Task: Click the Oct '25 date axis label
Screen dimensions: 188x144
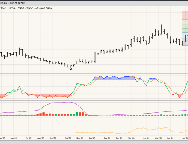Action: pyautogui.click(x=68, y=138)
